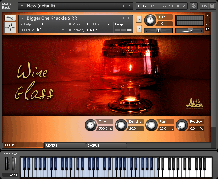
Task: Load previous instrument preset
Action: (123, 18)
